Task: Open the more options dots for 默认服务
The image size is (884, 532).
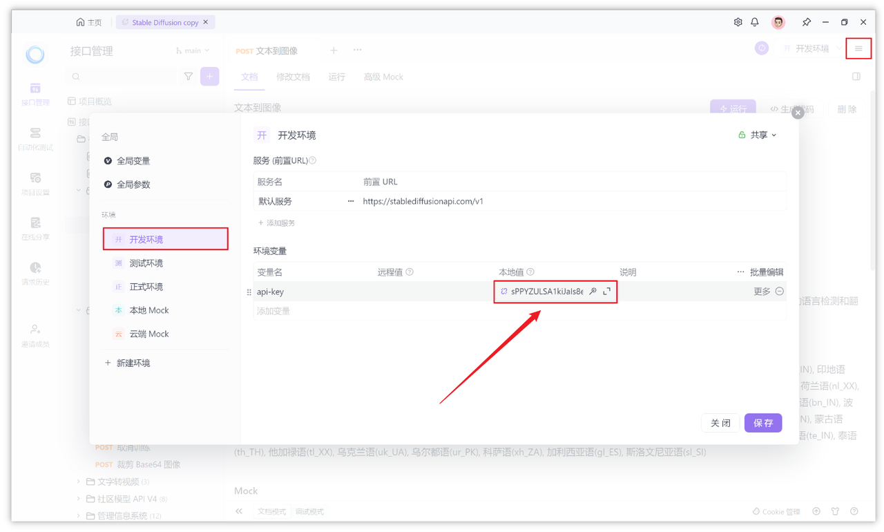Action: pyautogui.click(x=351, y=201)
